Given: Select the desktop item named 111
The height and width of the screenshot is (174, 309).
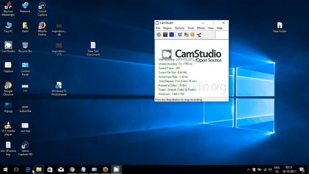Looking at the screenshot, I should [25, 88].
